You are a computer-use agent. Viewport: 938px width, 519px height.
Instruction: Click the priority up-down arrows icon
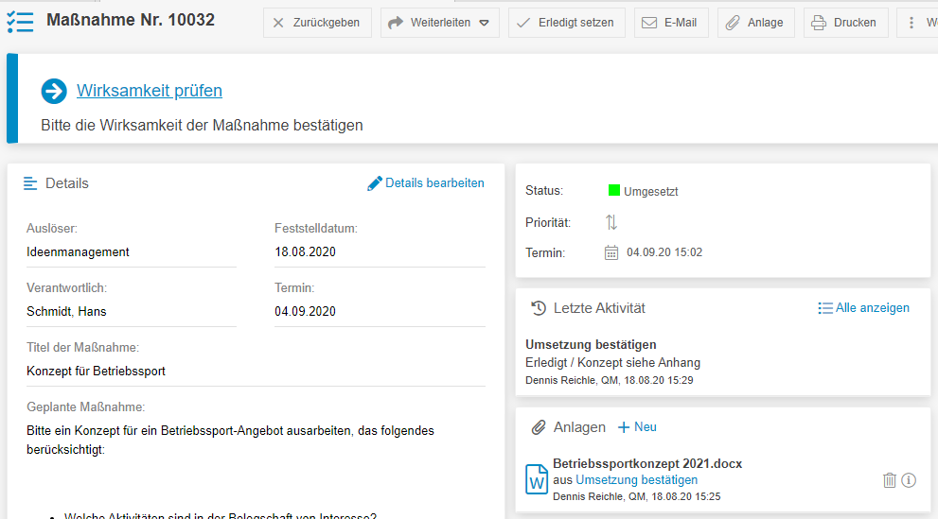(611, 222)
